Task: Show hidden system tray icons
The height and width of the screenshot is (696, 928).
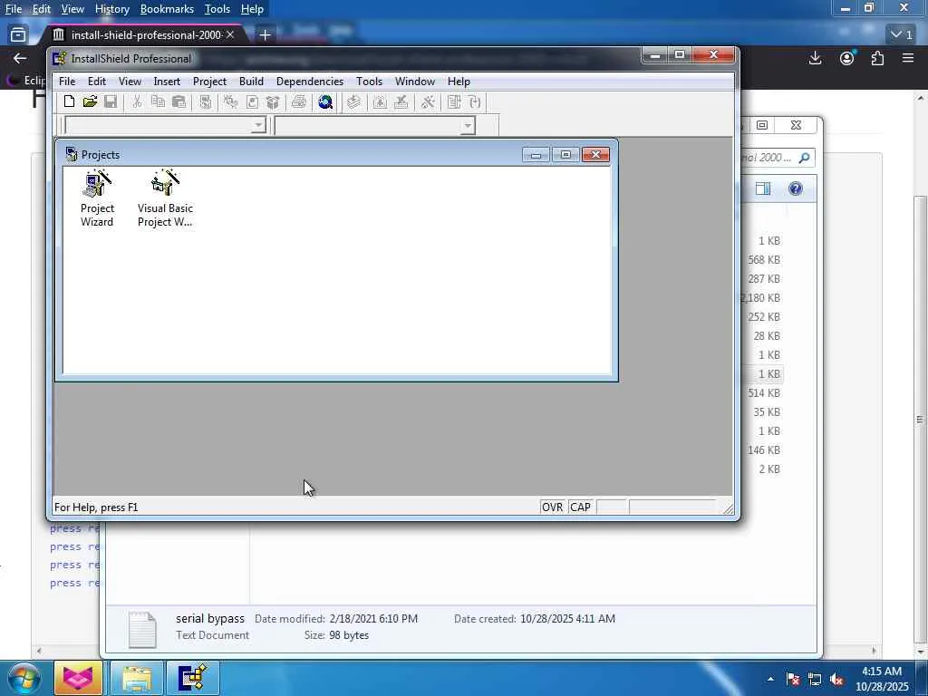Action: click(770, 679)
